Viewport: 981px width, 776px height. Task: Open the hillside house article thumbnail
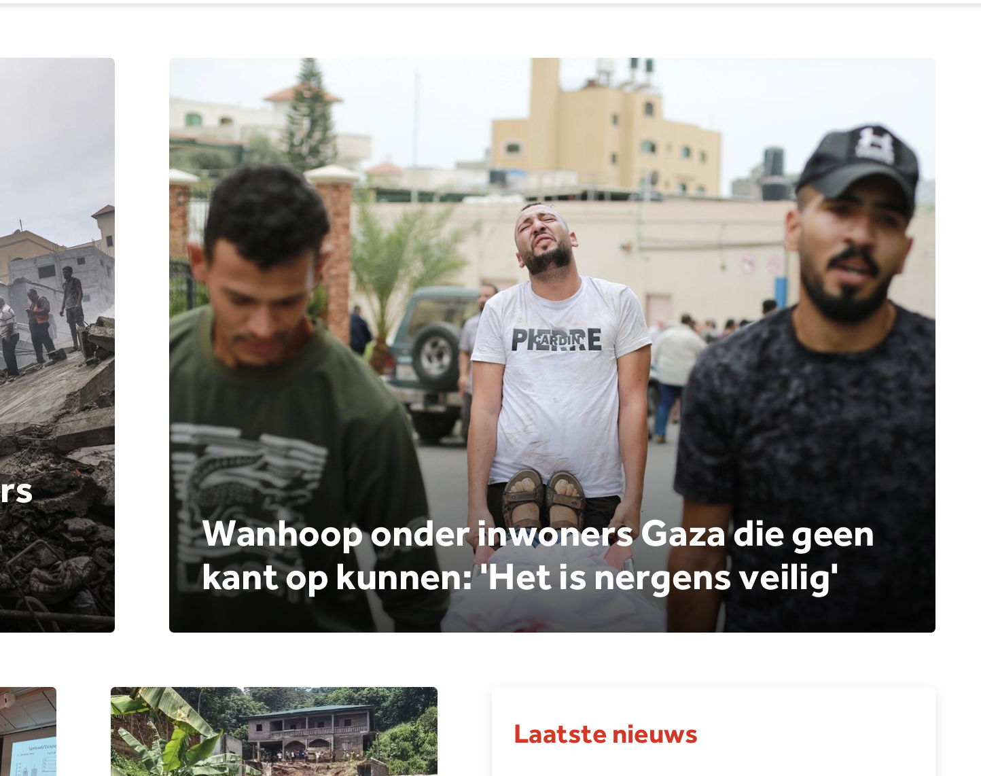point(274,731)
